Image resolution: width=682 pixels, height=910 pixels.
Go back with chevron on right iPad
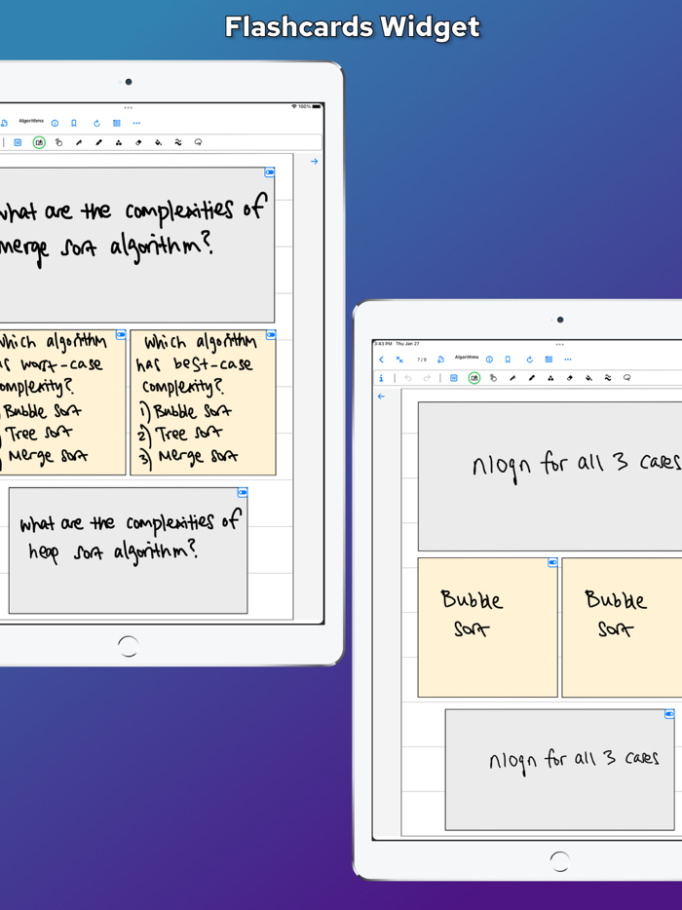point(381,360)
